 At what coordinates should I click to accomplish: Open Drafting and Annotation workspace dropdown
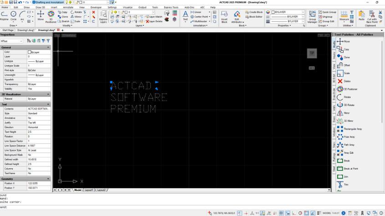(48, 2)
